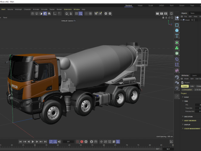Add a Light object
Image resolution: width=201 pixels, height=151 pixels.
[177, 88]
